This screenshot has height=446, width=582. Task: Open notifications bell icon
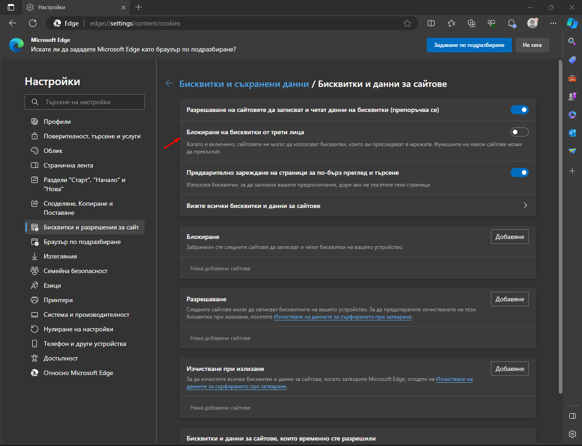click(512, 23)
